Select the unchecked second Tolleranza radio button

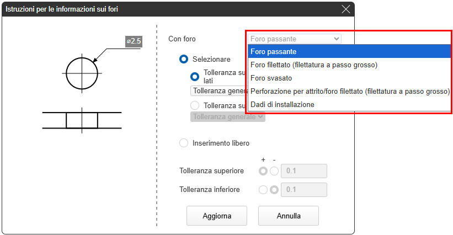click(x=194, y=105)
